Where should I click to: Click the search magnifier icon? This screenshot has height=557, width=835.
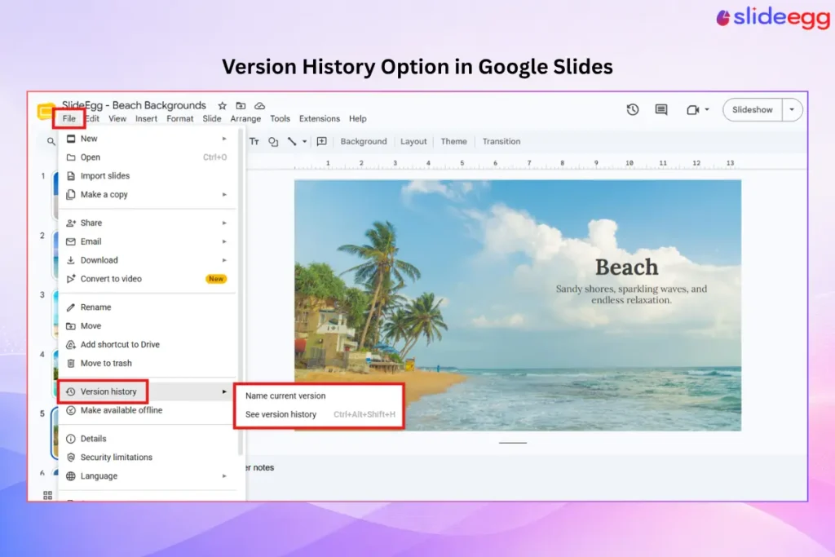tap(51, 141)
